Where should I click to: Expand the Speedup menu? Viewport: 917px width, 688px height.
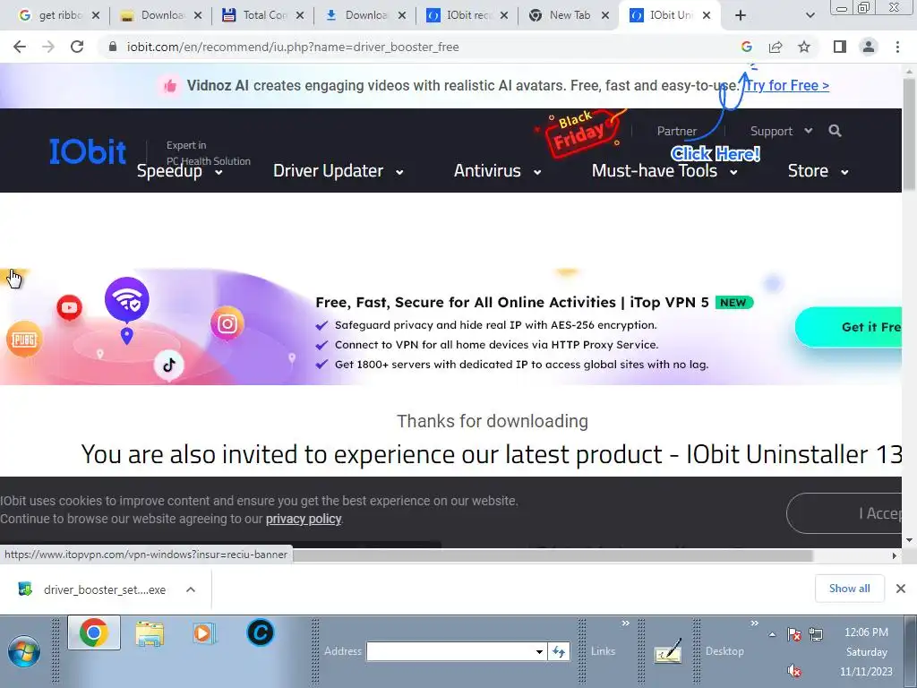click(x=179, y=171)
